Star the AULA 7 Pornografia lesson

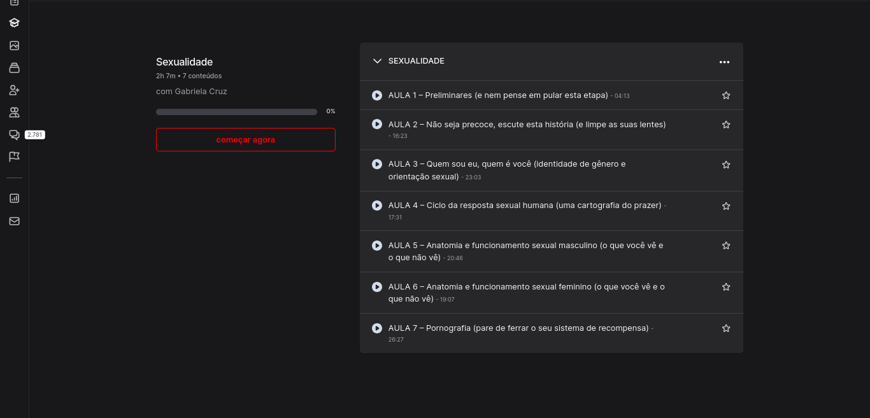click(x=725, y=328)
